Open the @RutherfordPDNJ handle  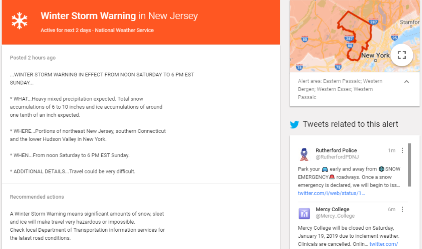337,157
